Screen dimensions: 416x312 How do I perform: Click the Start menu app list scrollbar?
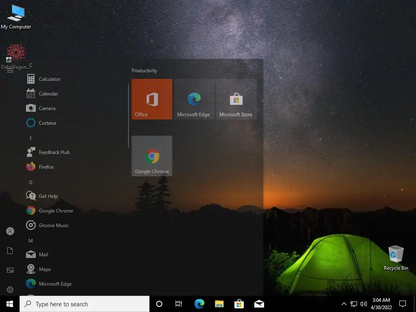(128, 116)
